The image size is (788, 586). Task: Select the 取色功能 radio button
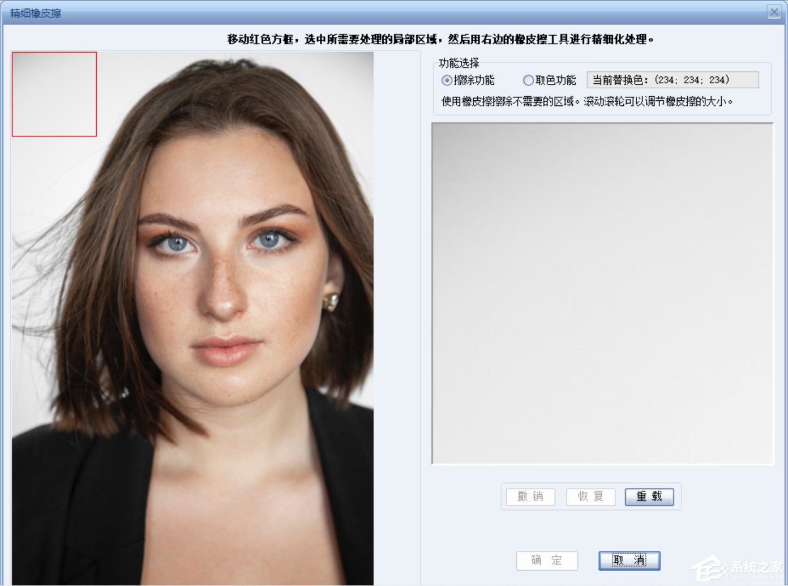(x=529, y=80)
